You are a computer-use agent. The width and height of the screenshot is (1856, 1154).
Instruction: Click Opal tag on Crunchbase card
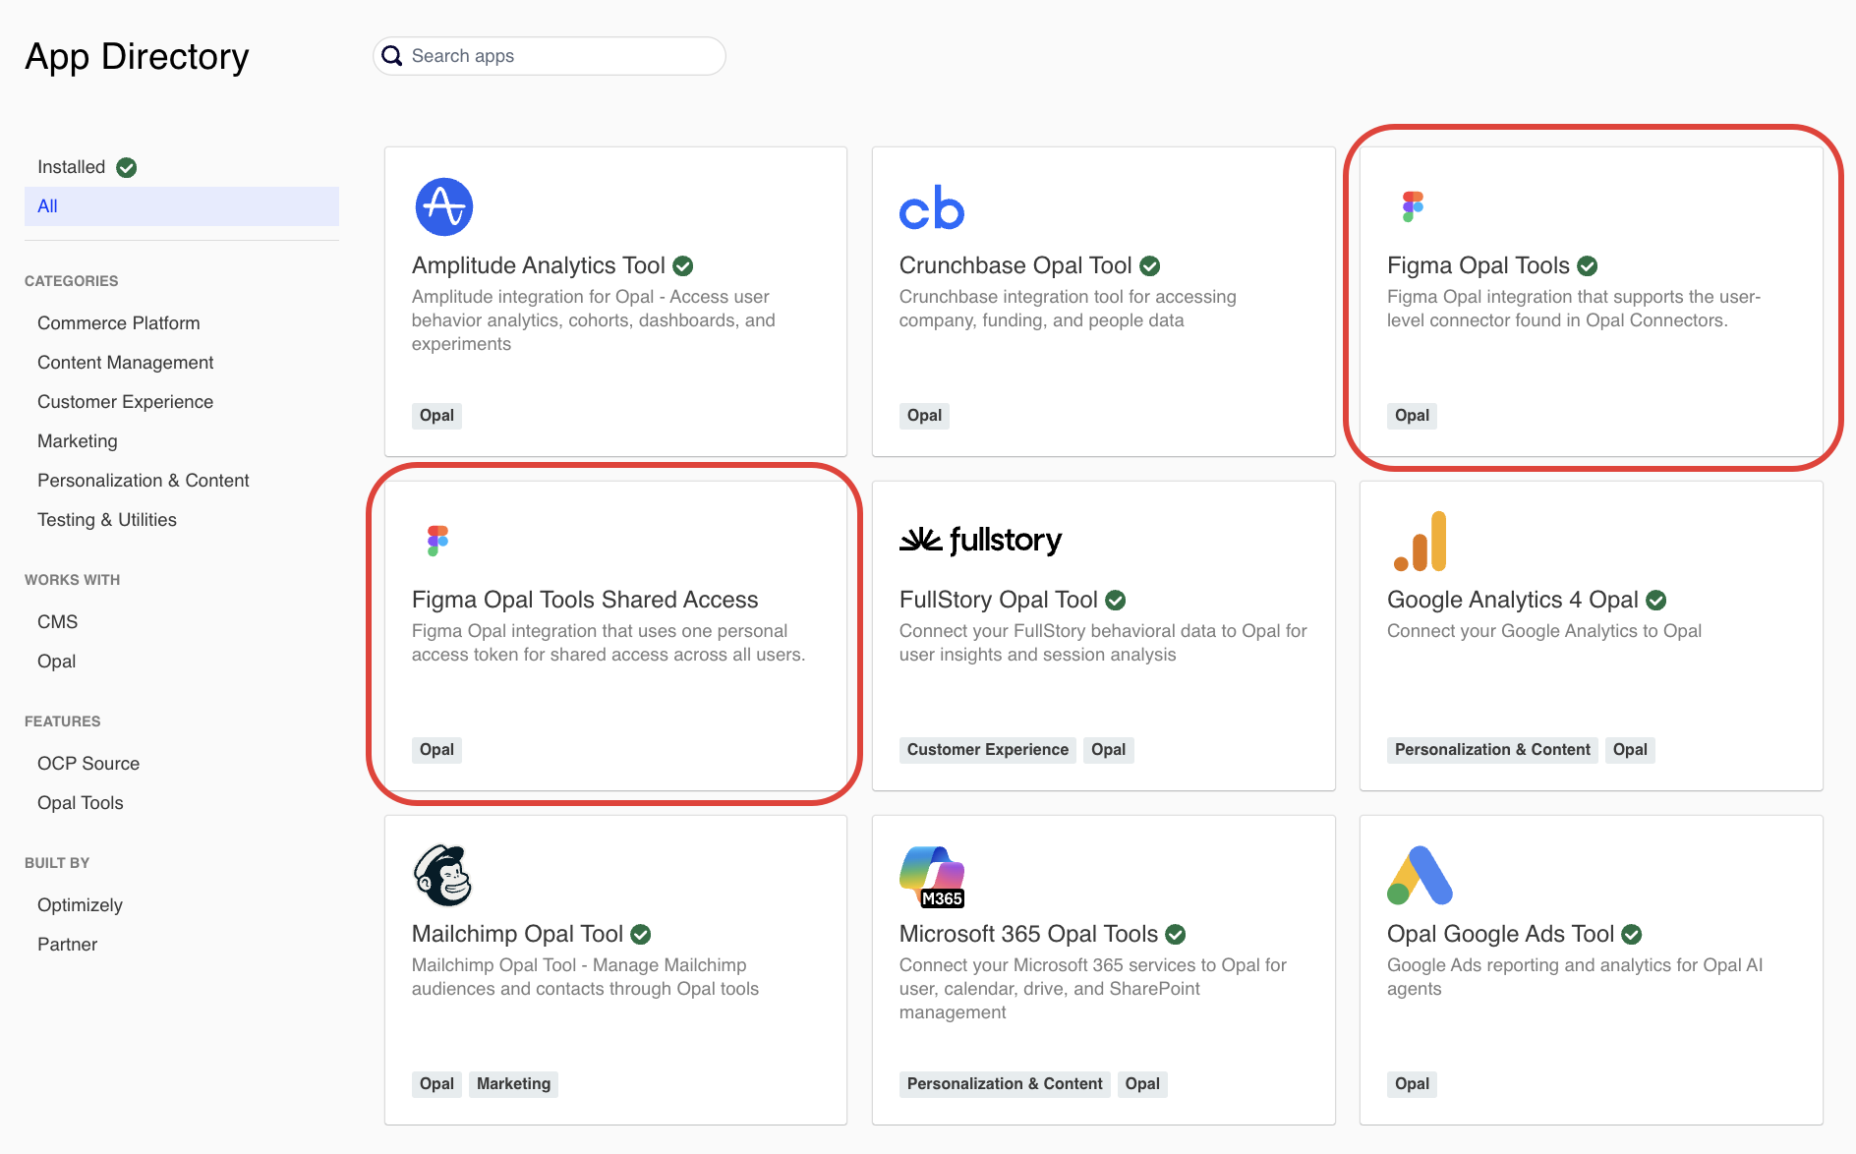coord(924,416)
